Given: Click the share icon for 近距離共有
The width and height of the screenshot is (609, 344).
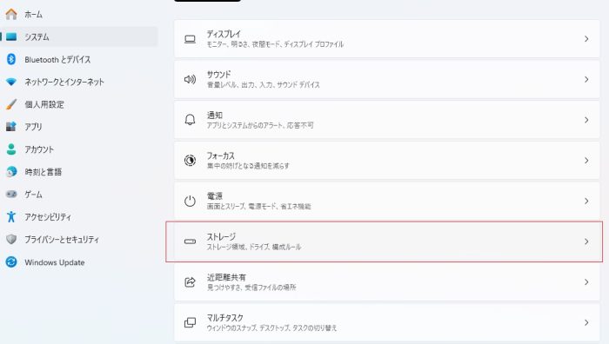Looking at the screenshot, I should click(190, 282).
